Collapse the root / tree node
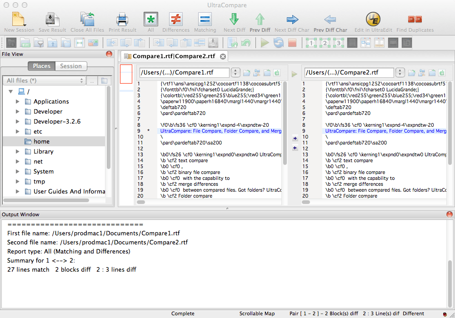The image size is (455, 318). [11, 92]
